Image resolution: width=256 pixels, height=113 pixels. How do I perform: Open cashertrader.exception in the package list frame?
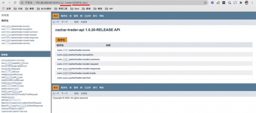(x=17, y=29)
